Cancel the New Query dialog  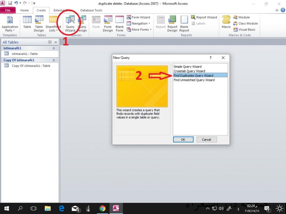tap(206, 140)
